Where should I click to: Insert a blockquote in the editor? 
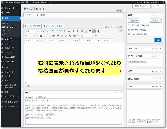(x=69, y=31)
